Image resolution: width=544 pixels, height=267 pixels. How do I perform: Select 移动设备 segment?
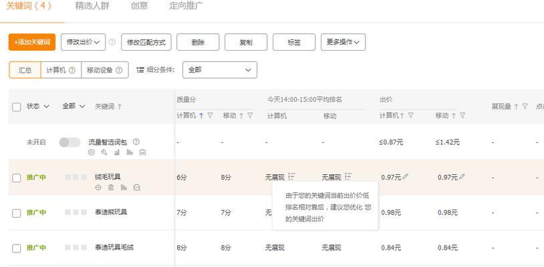(x=104, y=70)
